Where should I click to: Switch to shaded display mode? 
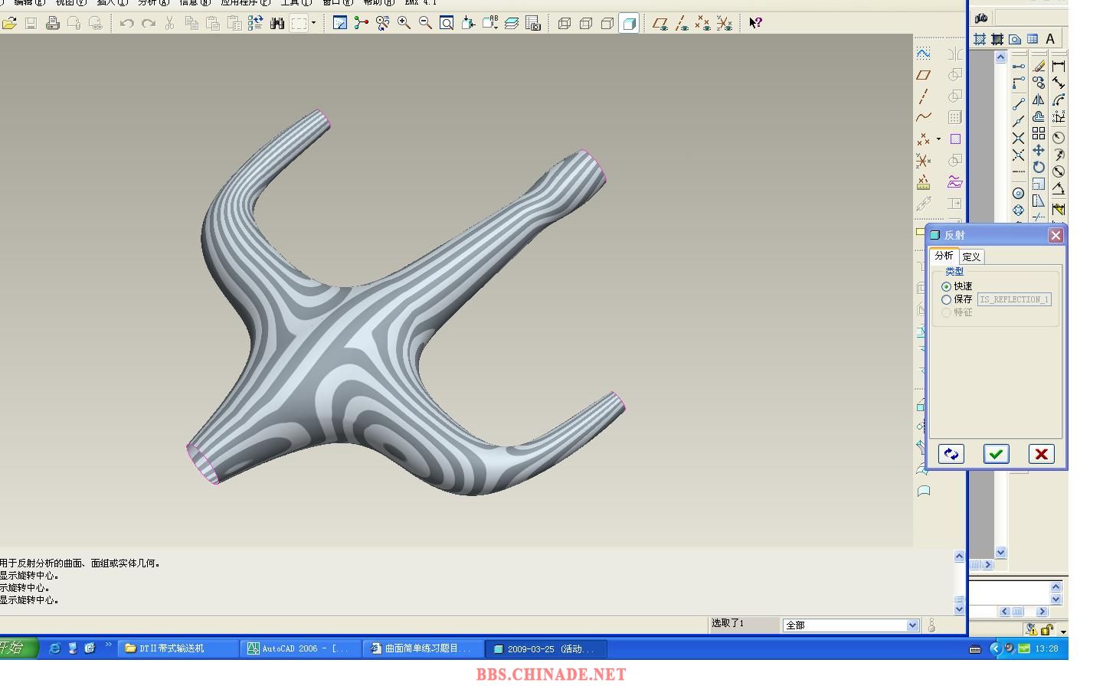click(629, 23)
